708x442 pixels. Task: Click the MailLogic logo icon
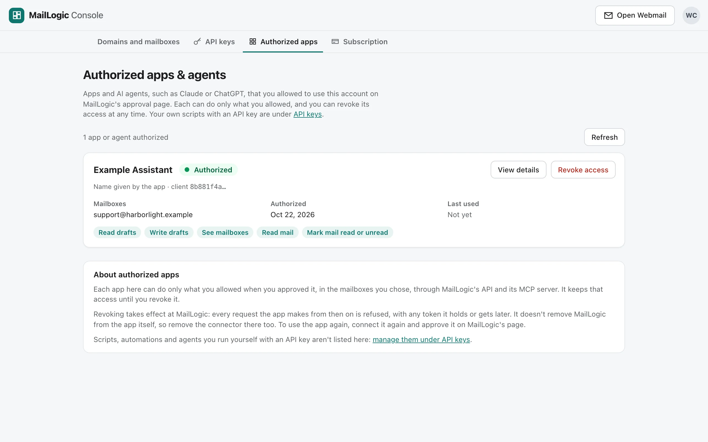tap(17, 15)
